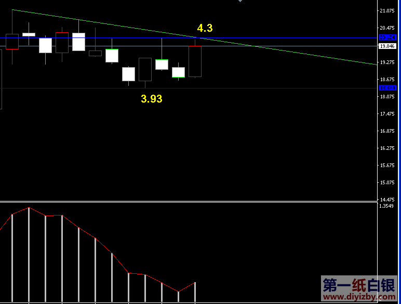Click the yellow 4.3 text label
Viewport: 401px width, 304px height.
[205, 28]
